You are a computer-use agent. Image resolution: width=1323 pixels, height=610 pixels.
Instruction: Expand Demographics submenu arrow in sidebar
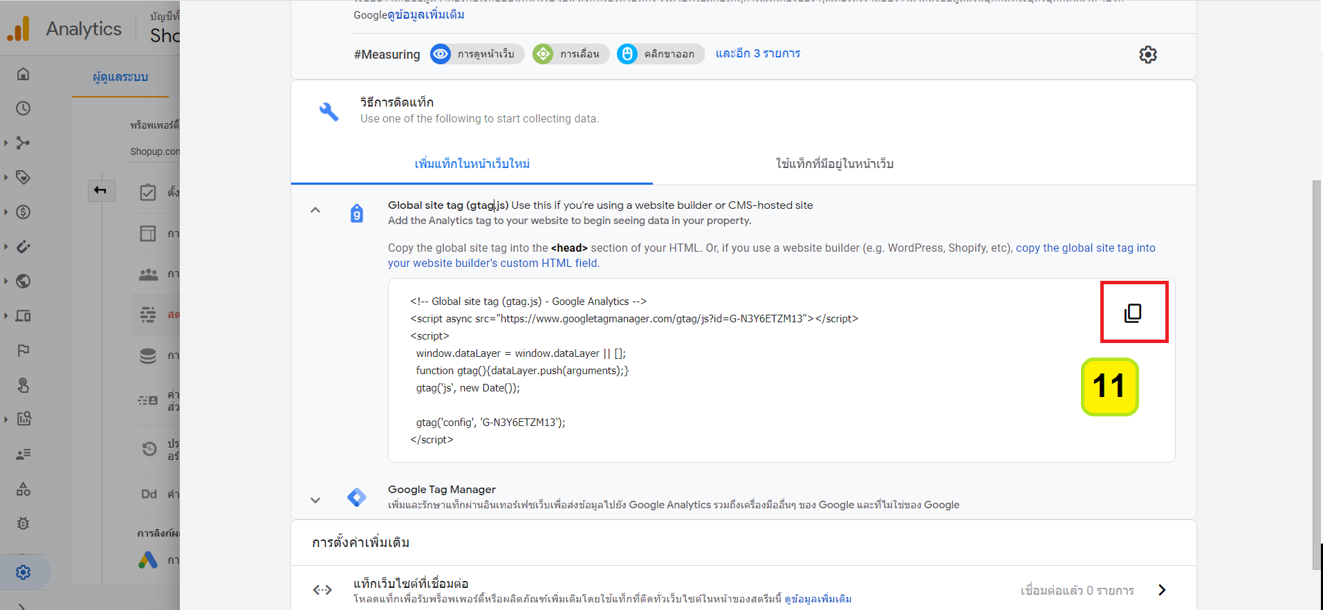click(6, 281)
